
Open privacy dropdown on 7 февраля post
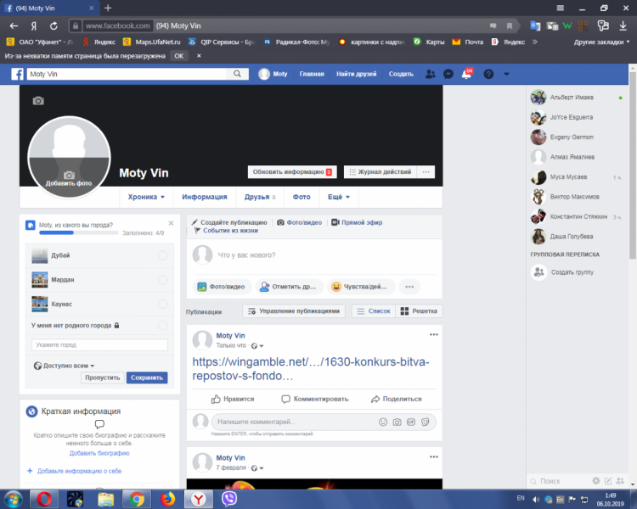tap(257, 468)
